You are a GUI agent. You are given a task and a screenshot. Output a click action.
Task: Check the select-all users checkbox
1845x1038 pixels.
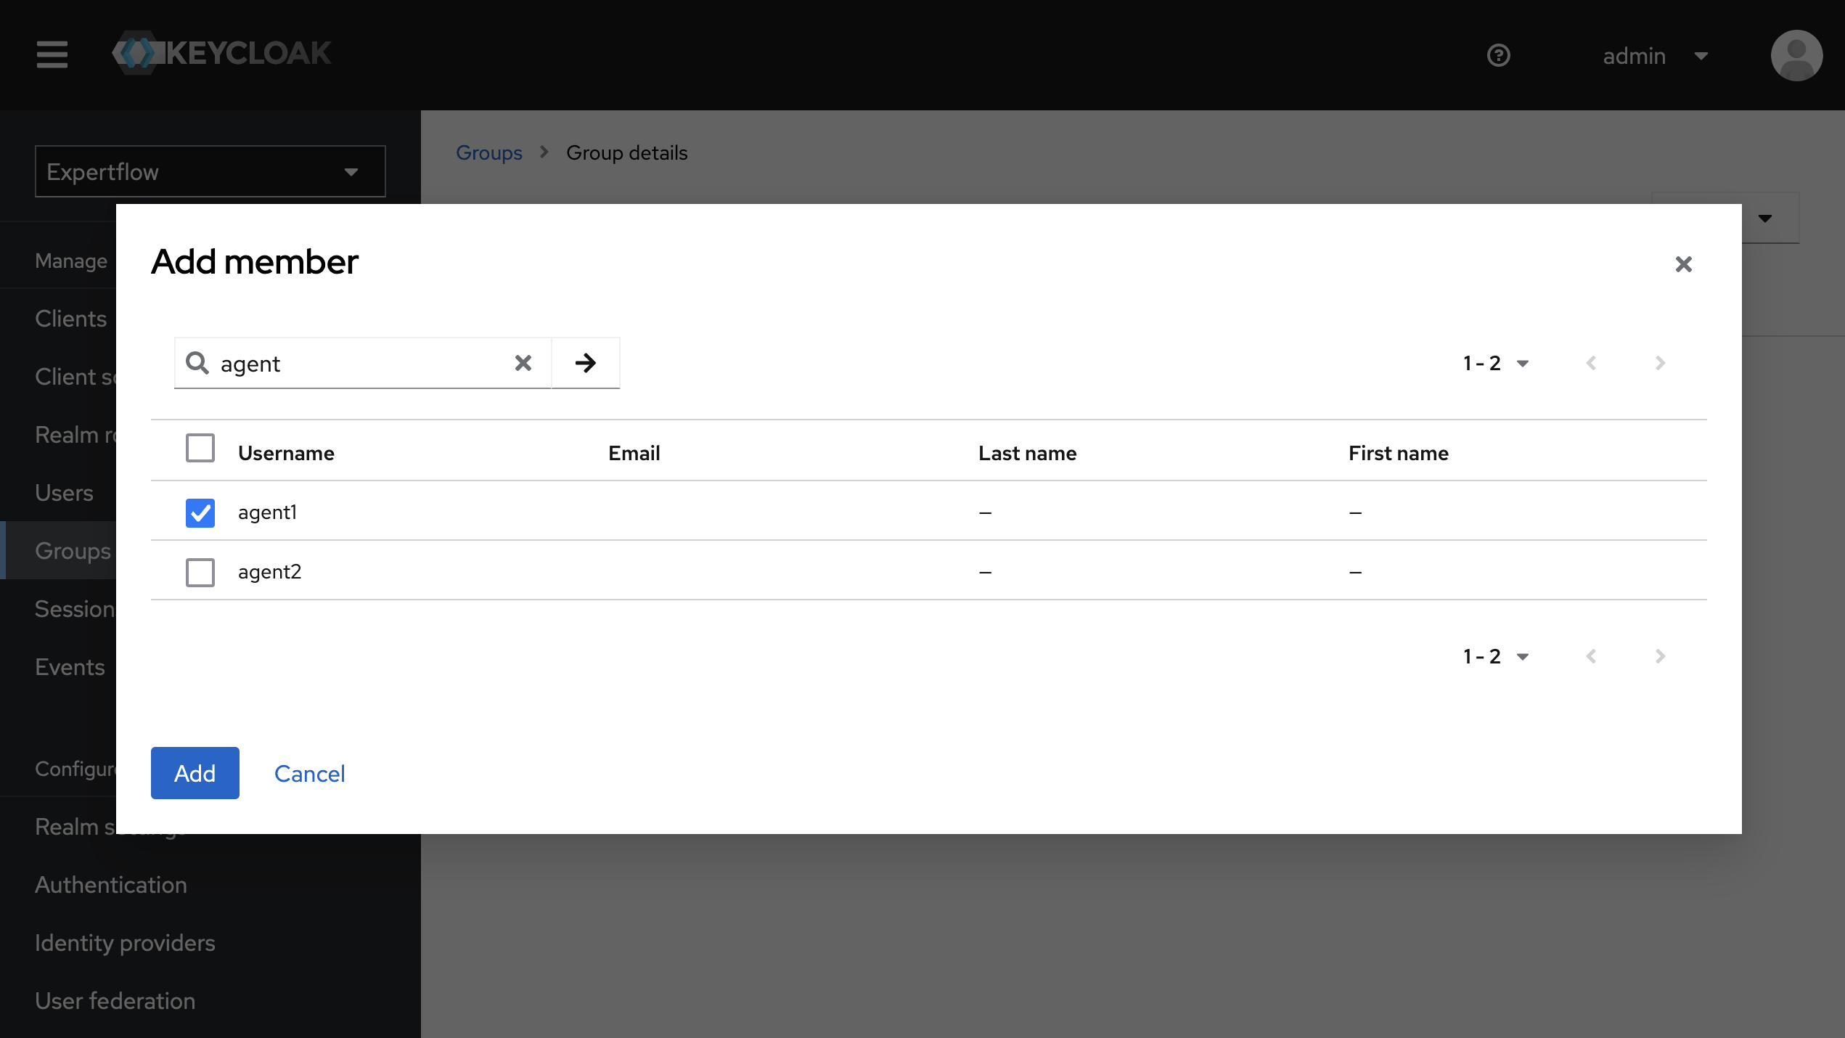coord(200,448)
